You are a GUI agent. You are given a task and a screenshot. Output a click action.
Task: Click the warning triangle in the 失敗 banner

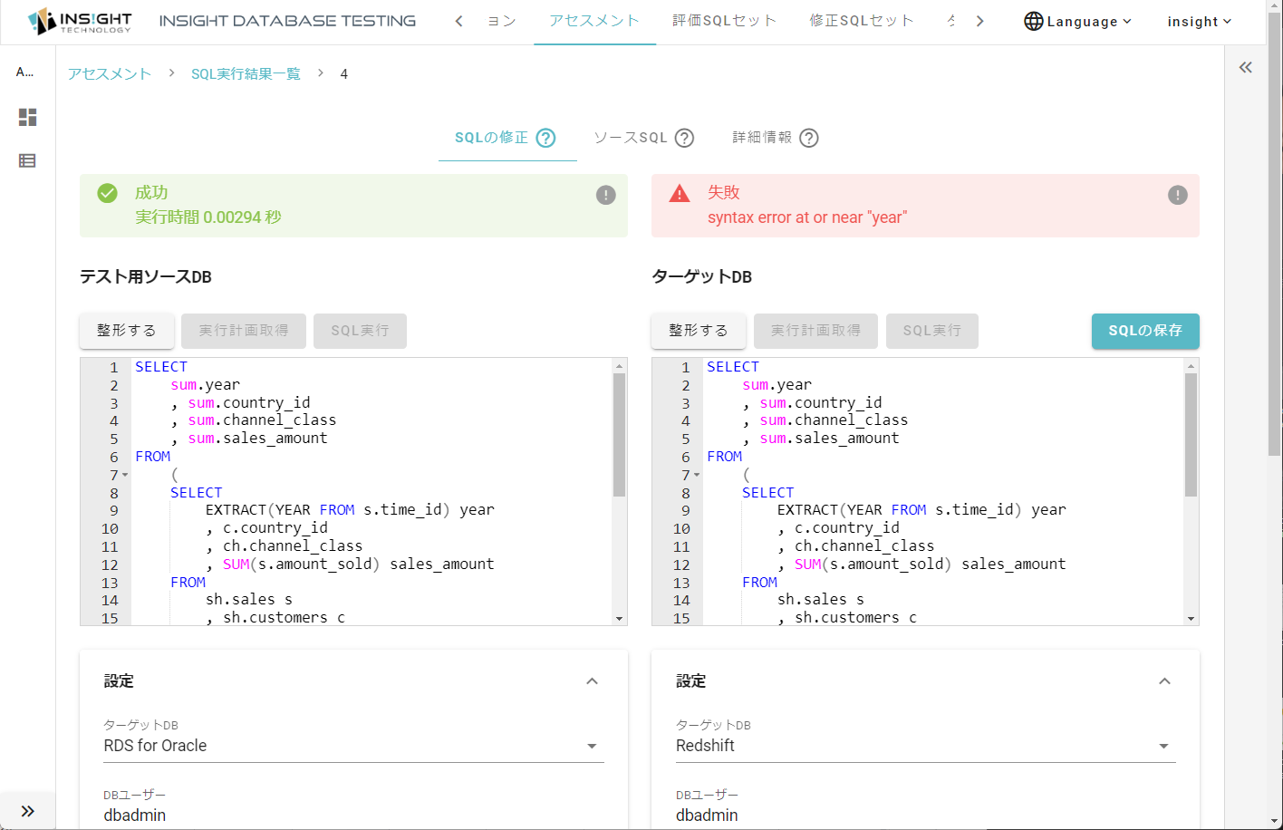tap(680, 193)
